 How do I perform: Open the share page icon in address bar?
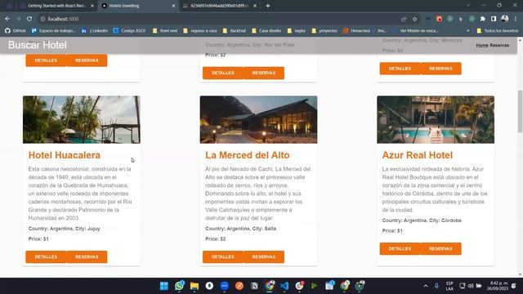coord(404,19)
